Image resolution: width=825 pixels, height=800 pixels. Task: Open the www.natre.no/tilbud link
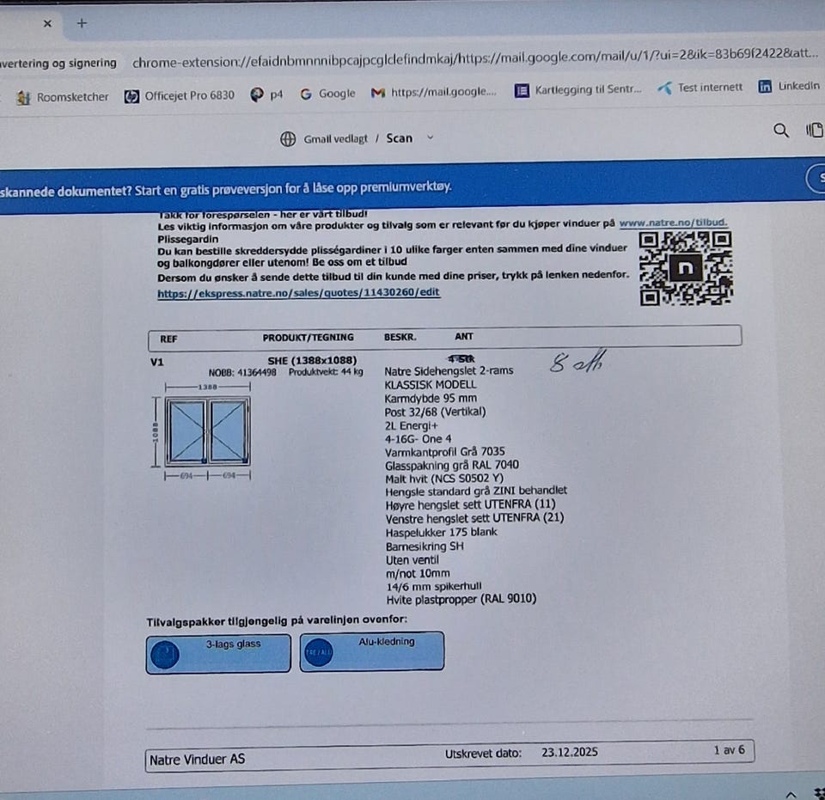pos(673,223)
